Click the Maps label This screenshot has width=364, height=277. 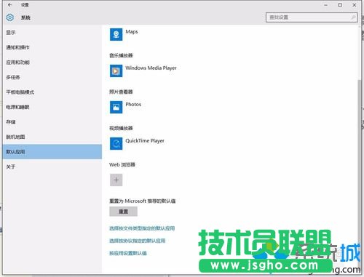[x=132, y=32]
